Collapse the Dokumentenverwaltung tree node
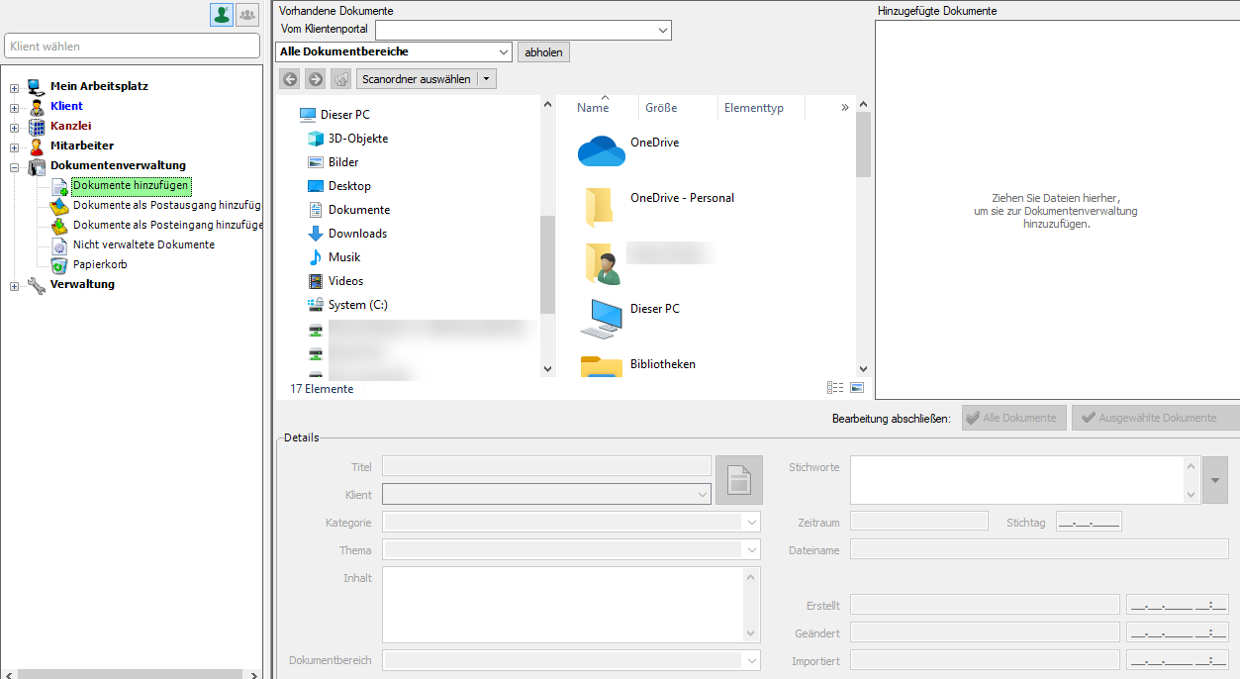The width and height of the screenshot is (1240, 679). pos(15,166)
